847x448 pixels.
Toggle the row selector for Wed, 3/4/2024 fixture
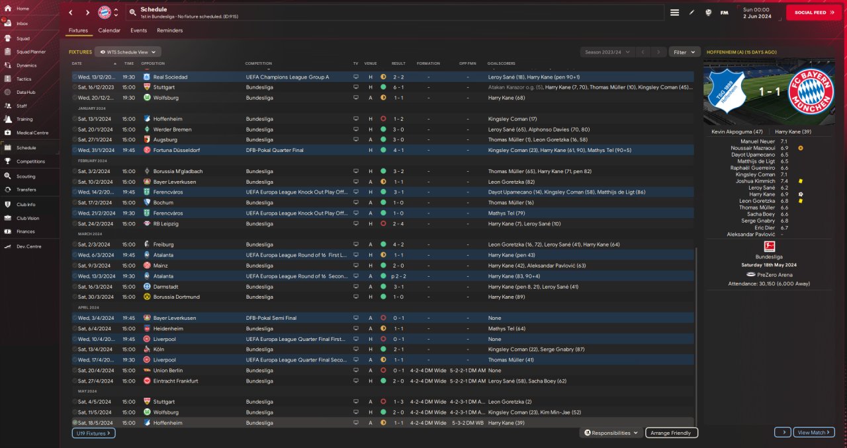(75, 318)
